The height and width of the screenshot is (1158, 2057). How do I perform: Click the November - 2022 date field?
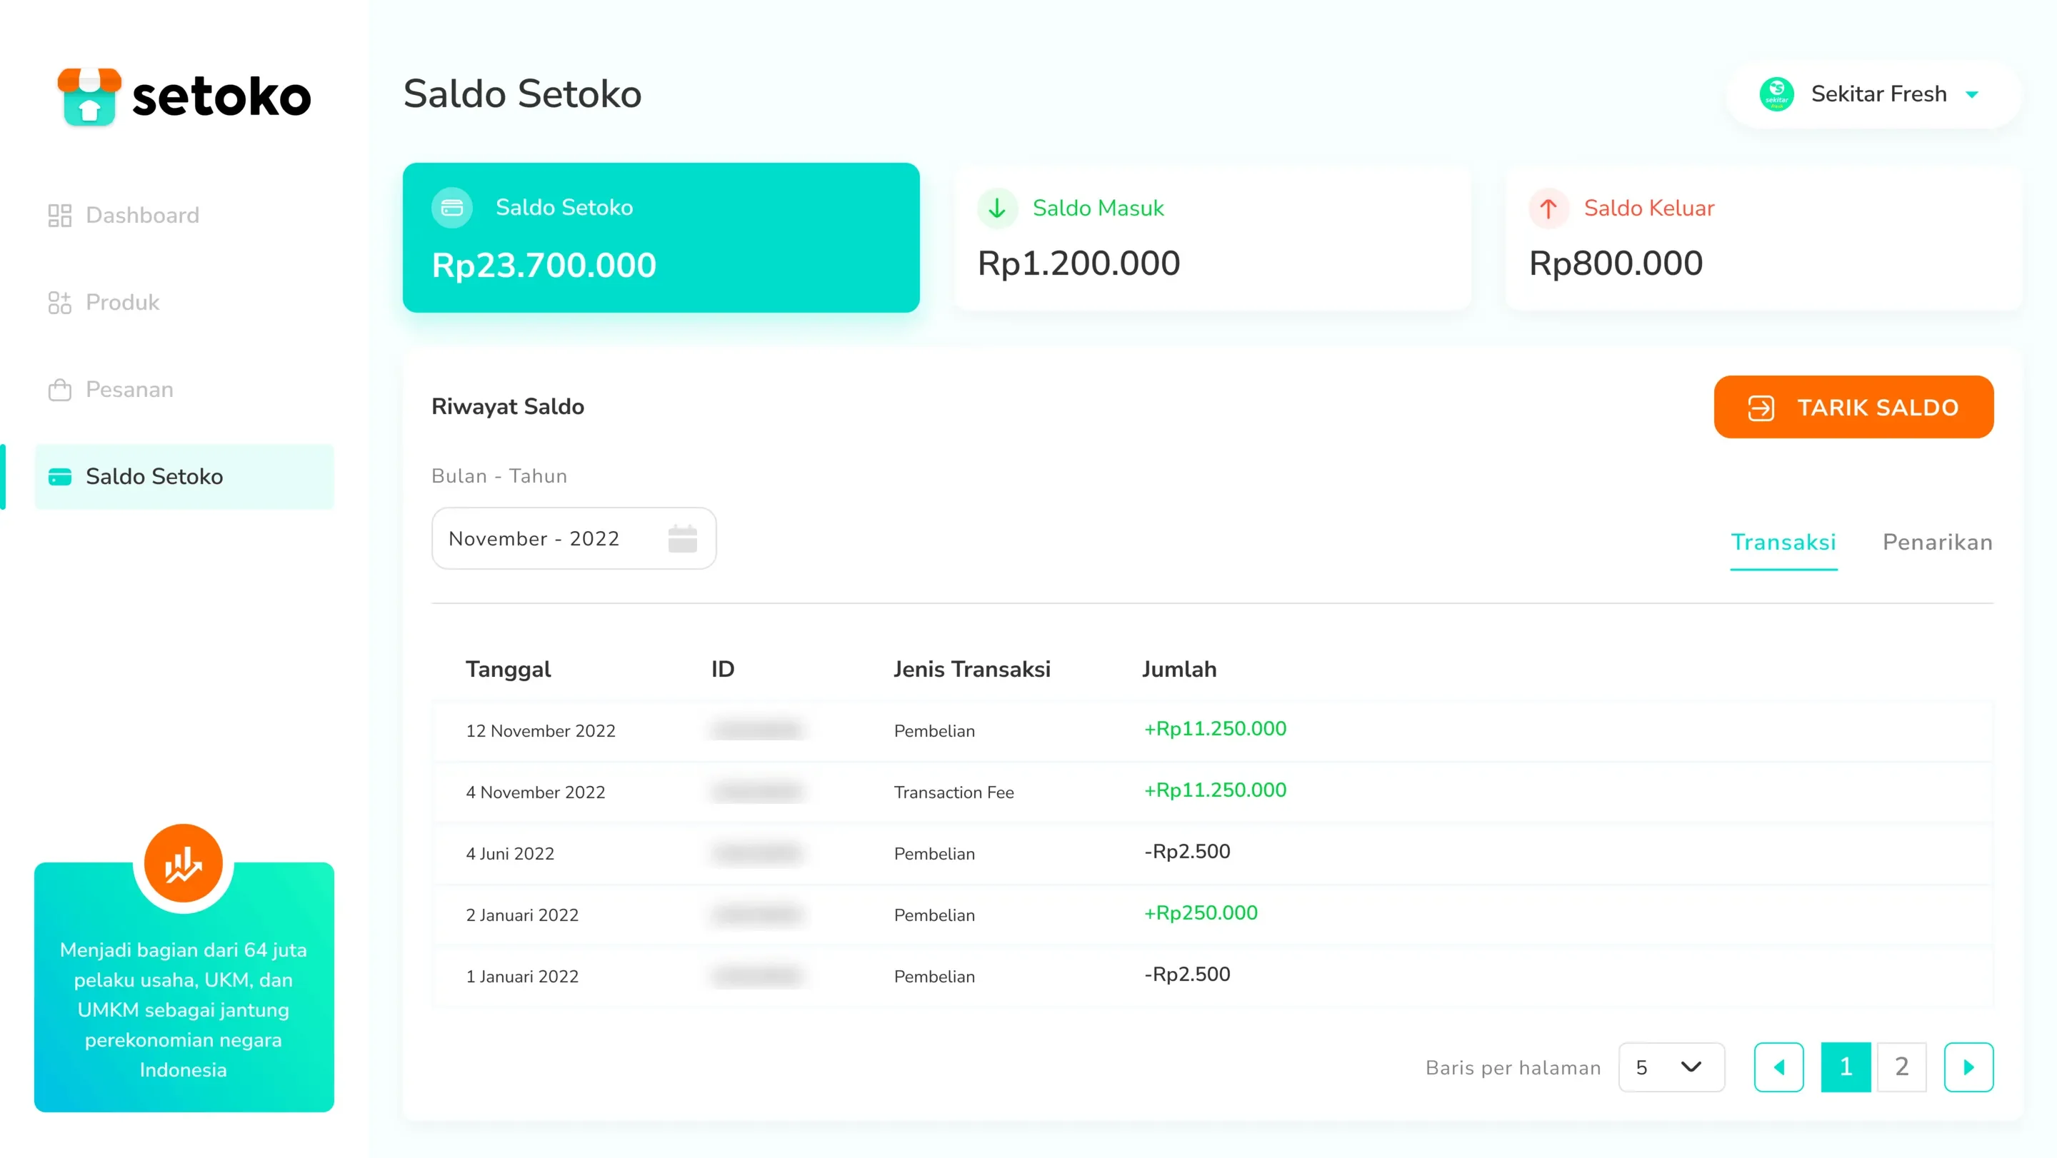point(574,539)
